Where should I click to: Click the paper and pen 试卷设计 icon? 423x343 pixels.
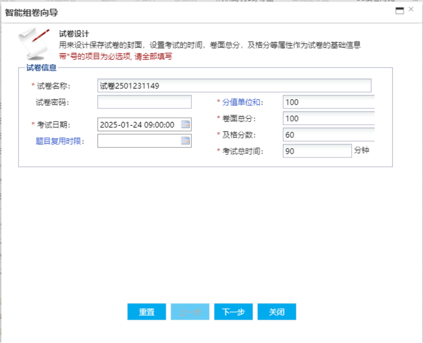(x=33, y=43)
